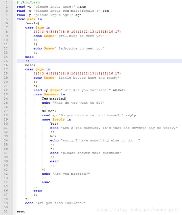Image resolution: width=182 pixels, height=215 pixels.
Task: Click line number 51 in the gutter
Action: (6, 211)
